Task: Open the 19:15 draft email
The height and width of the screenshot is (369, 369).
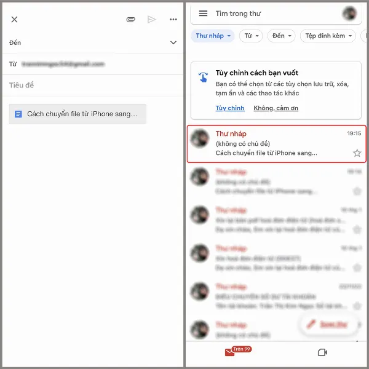Action: 277,144
